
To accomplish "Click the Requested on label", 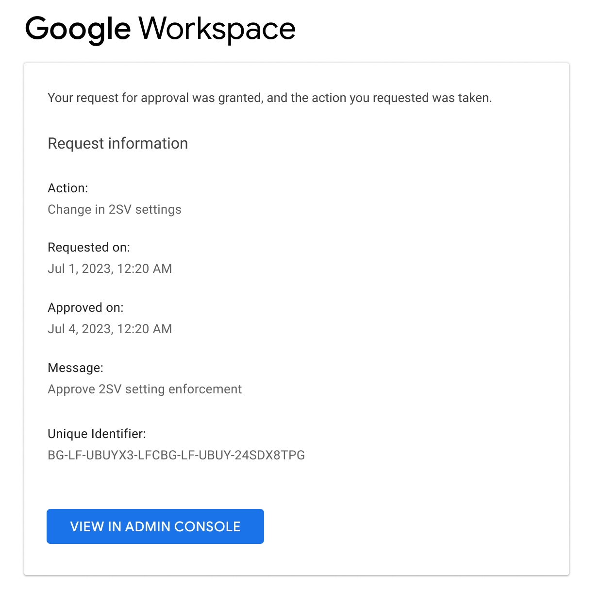I will (x=89, y=247).
